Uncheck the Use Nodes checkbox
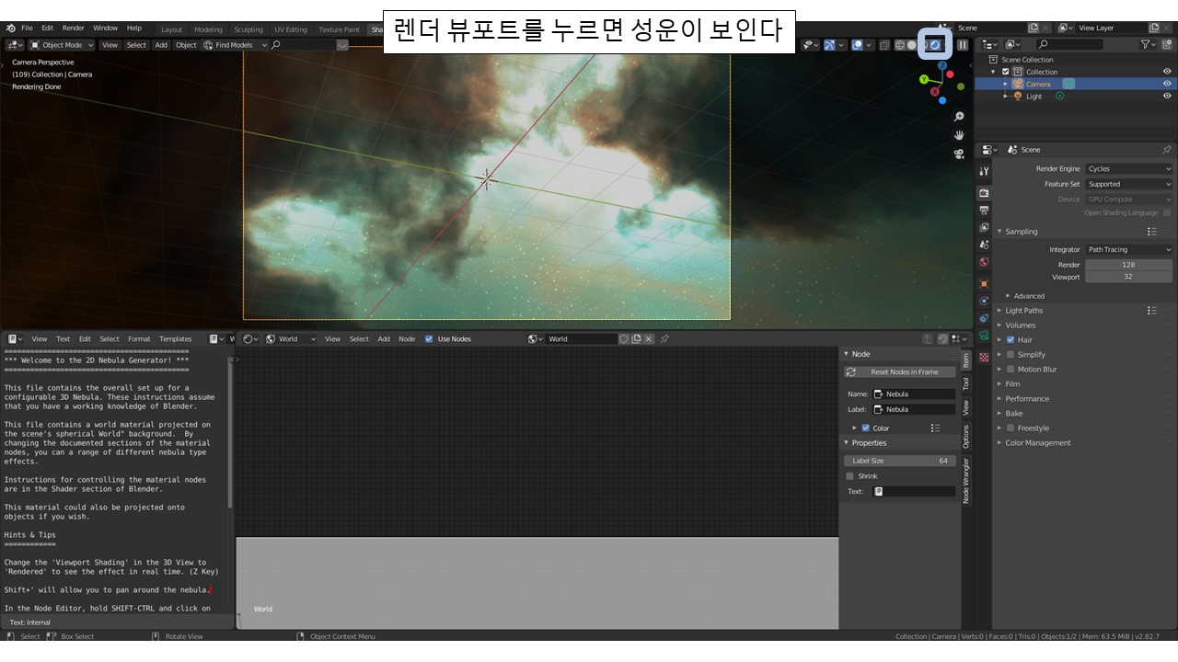1178x662 pixels. [x=429, y=338]
